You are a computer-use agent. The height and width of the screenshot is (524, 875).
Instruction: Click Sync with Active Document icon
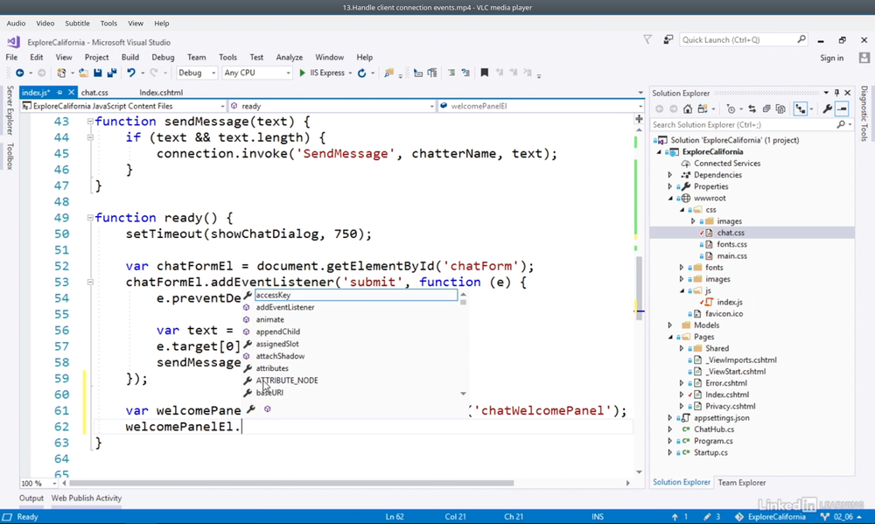(x=752, y=108)
